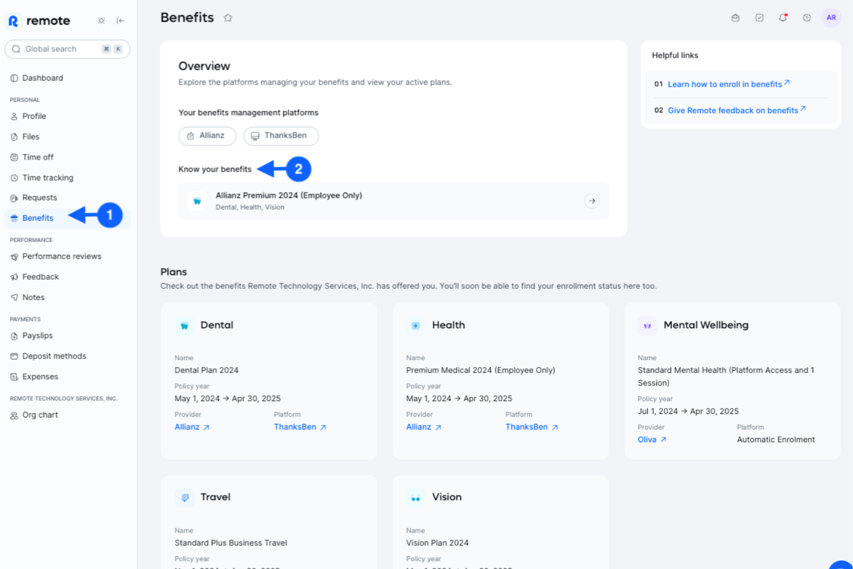Click the Standard Plus Business Travel text
853x569 pixels.
coord(231,543)
